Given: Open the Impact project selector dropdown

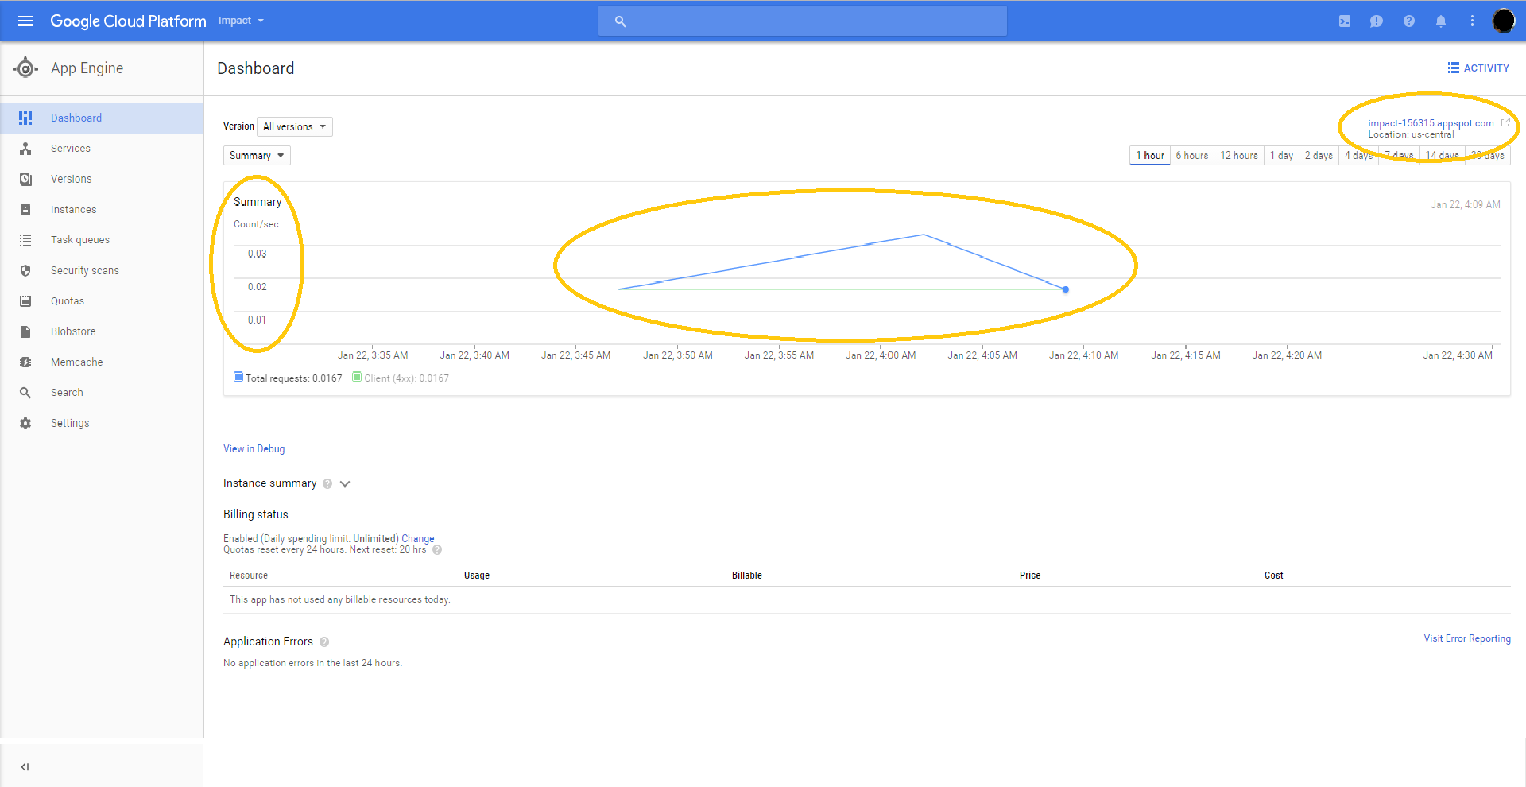Looking at the screenshot, I should 241,21.
